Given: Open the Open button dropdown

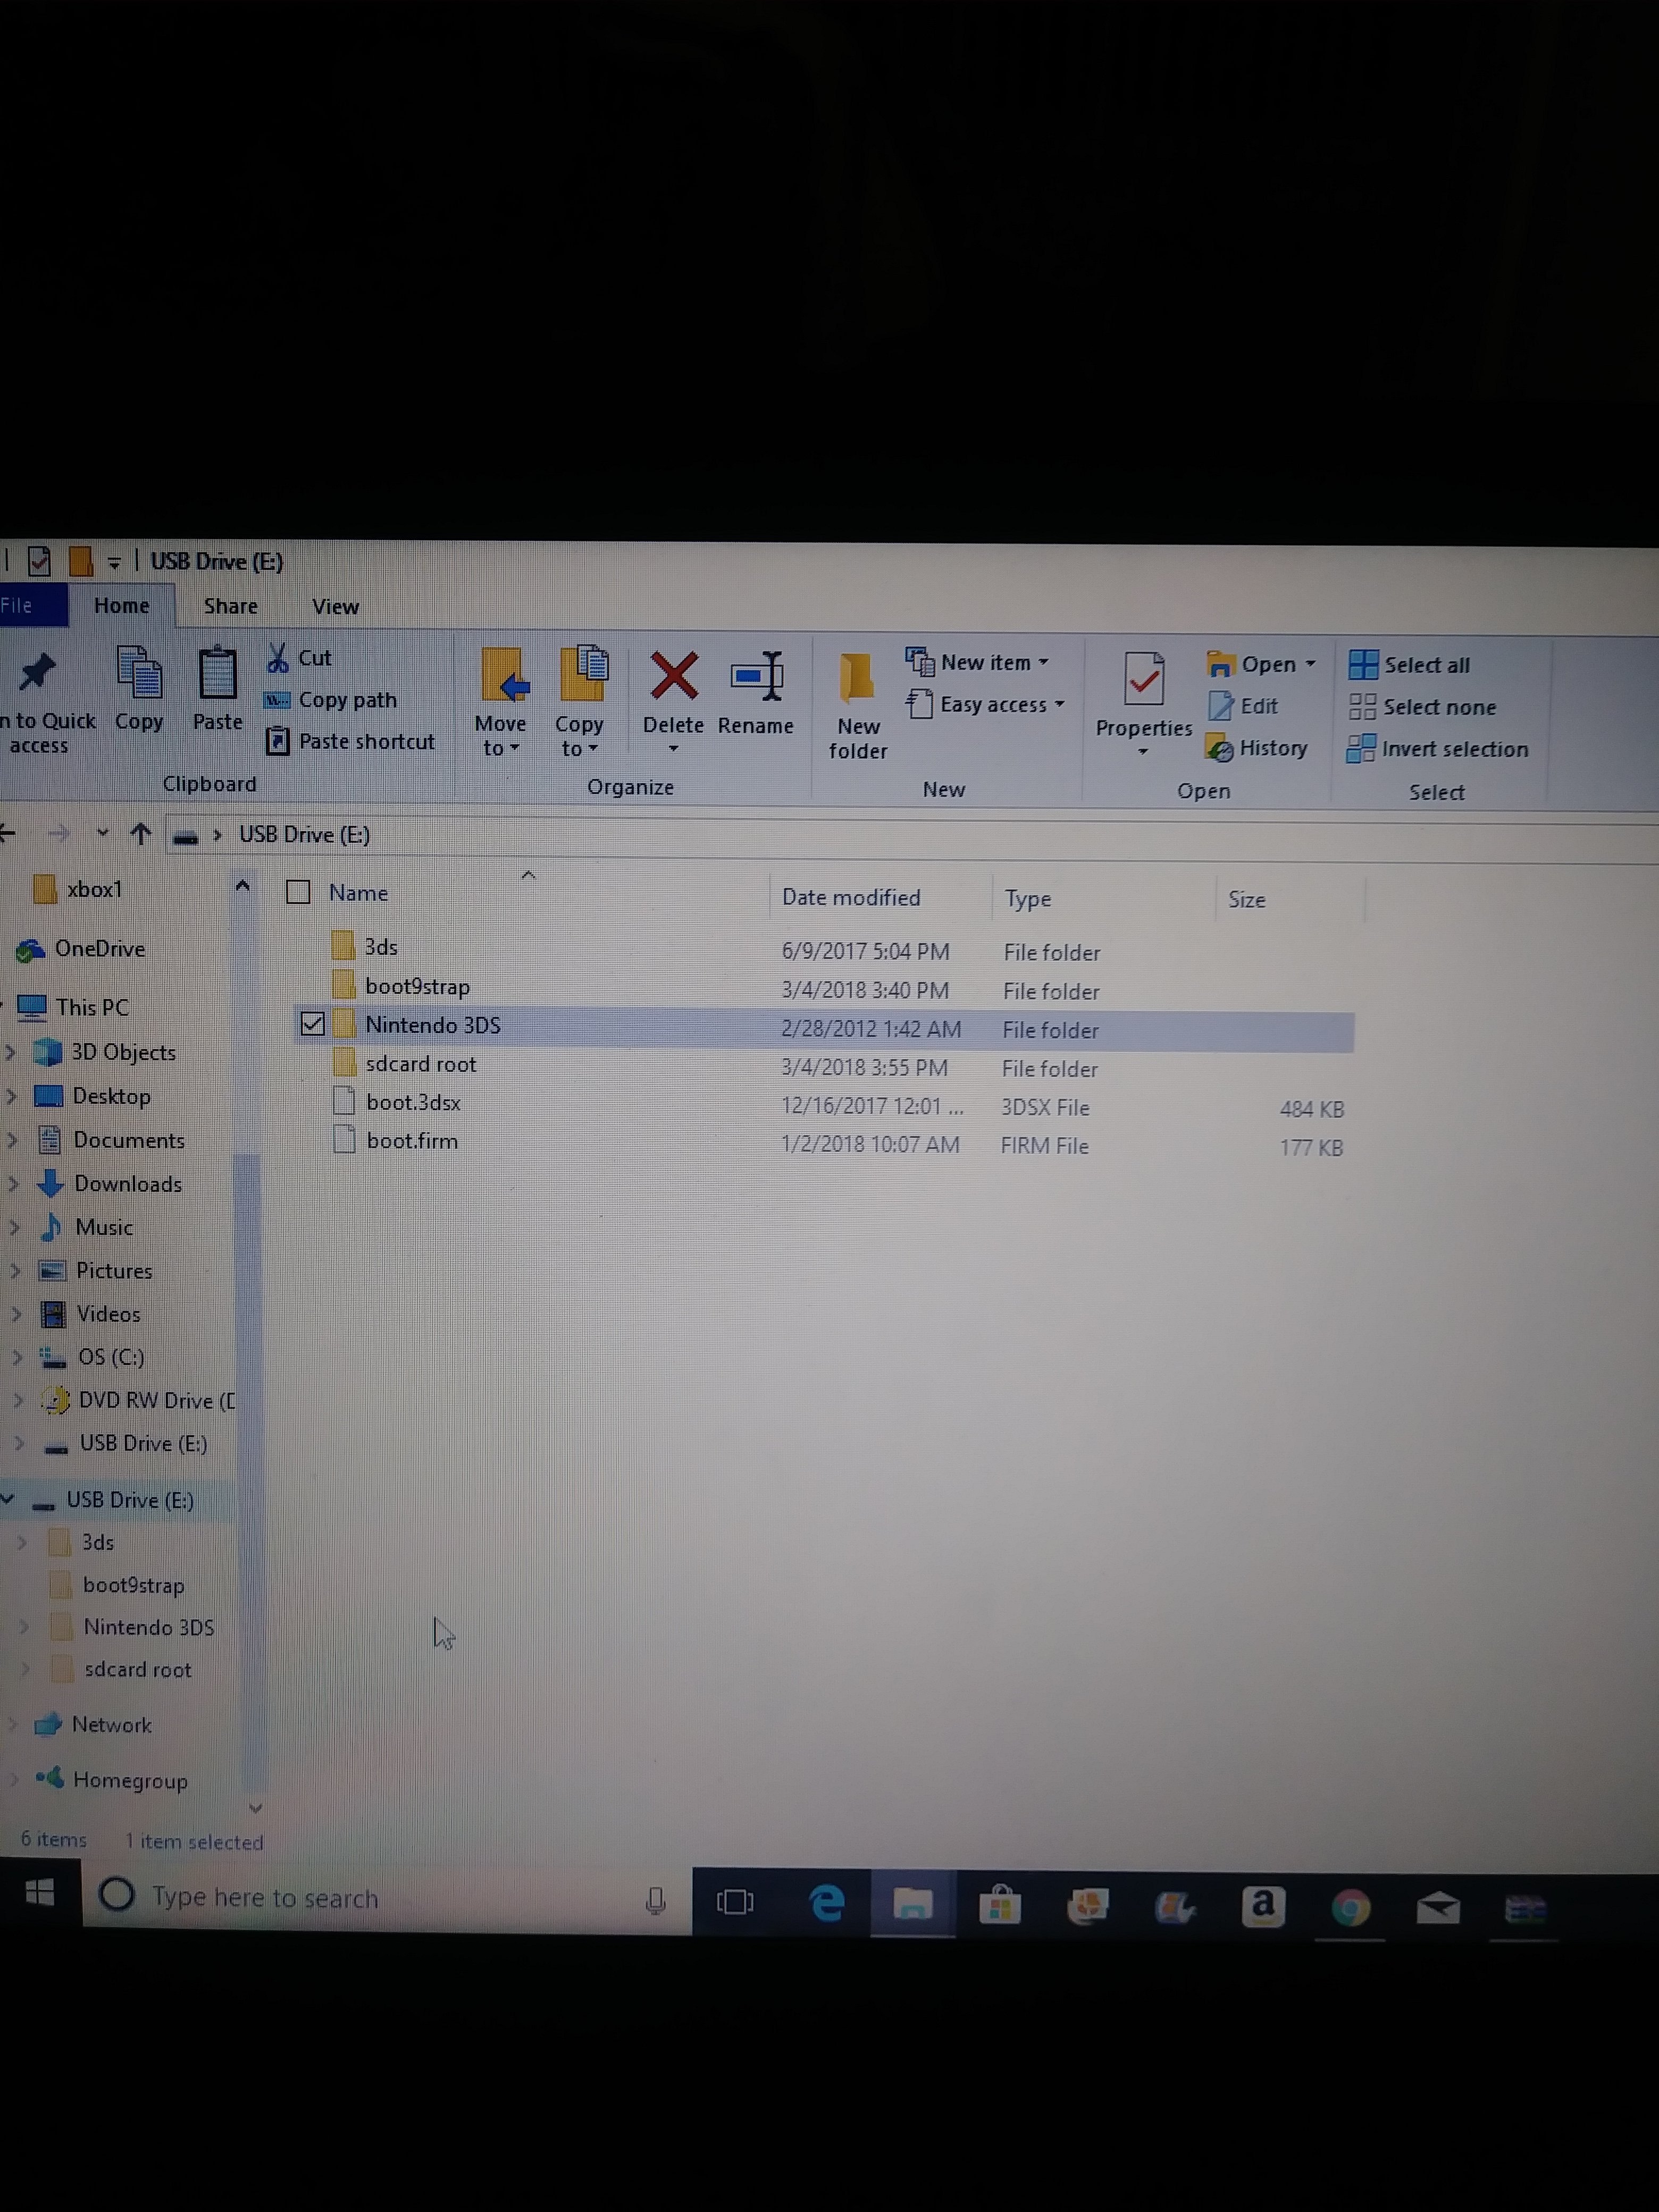Looking at the screenshot, I should click(x=1310, y=663).
